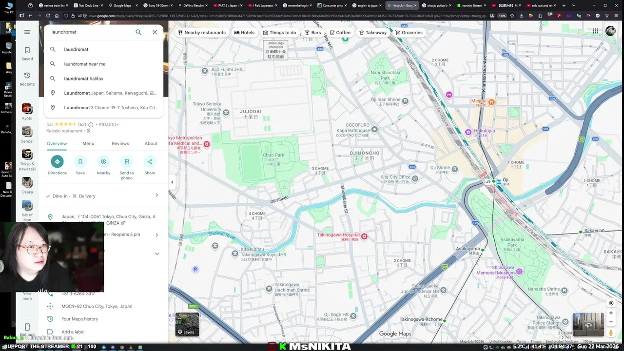Open the Recents sidebar item
Image resolution: width=624 pixels, height=351 pixels.
point(27,79)
